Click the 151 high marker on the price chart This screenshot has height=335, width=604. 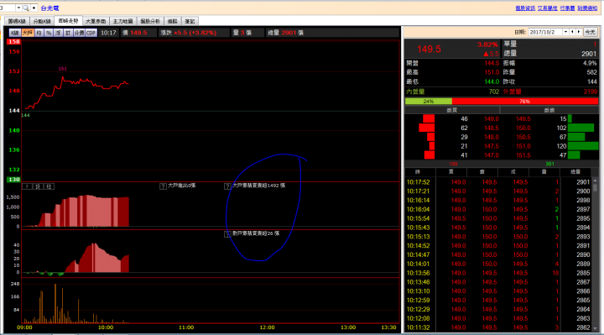coord(62,69)
